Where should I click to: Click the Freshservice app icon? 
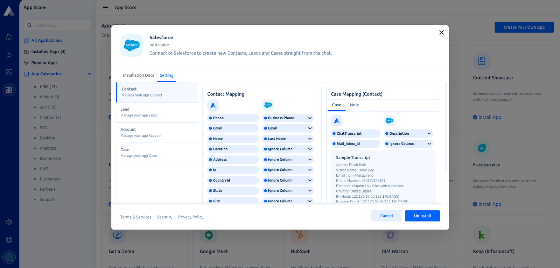tap(482, 148)
